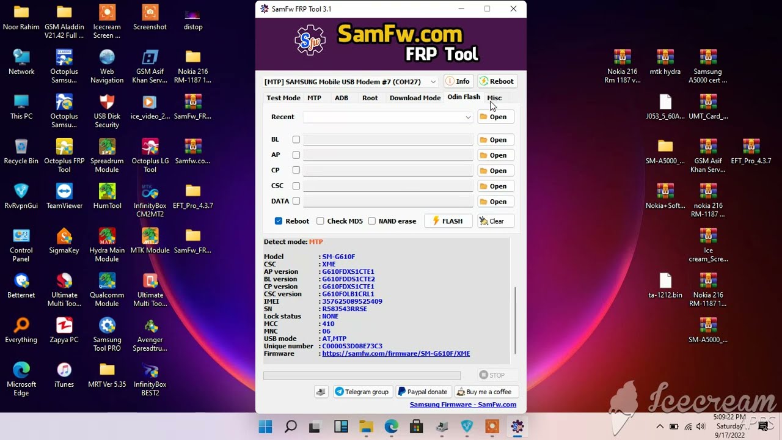The height and width of the screenshot is (440, 782).
Task: Click the flash progress bar
Action: pyautogui.click(x=362, y=375)
